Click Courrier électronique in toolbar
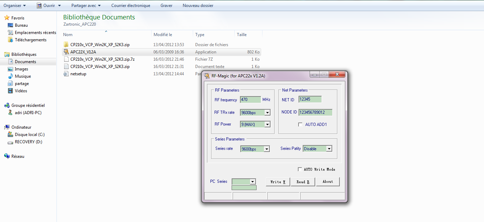The width and height of the screenshot is (484, 222). 131,6
